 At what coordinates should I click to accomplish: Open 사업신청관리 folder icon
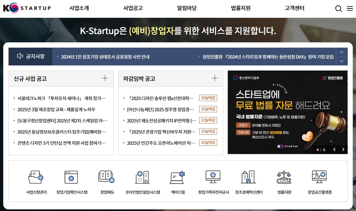coord(36,177)
